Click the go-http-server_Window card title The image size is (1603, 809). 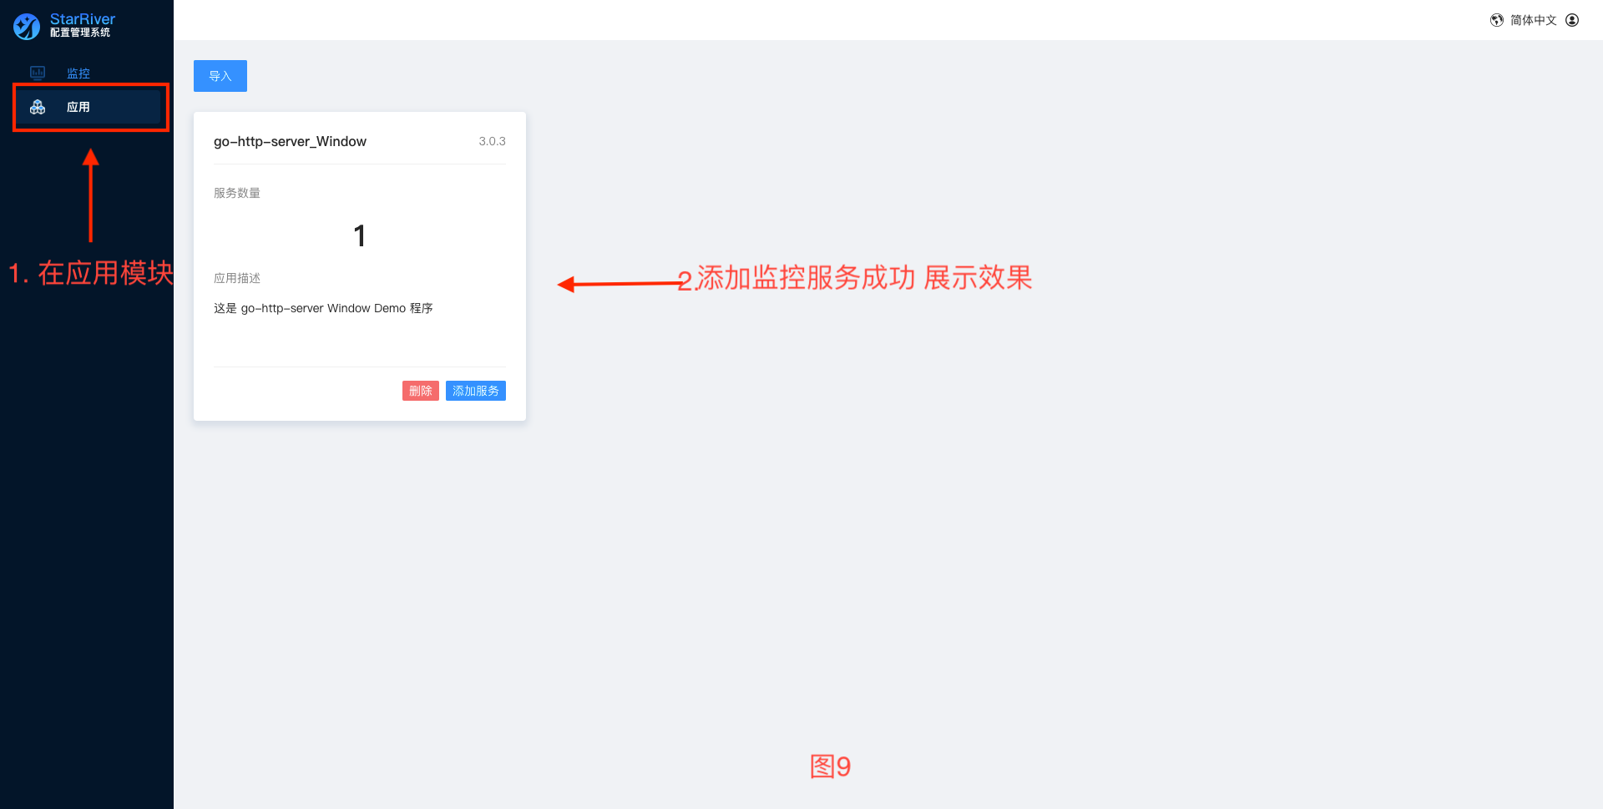click(290, 141)
